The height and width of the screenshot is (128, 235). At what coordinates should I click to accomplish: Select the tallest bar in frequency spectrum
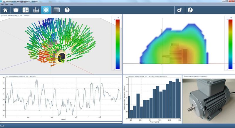pos(177,99)
